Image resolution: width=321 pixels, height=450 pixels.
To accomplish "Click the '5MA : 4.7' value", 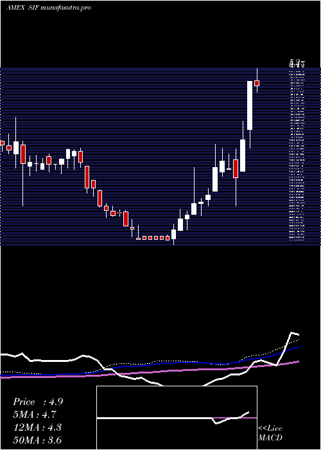I will coord(35,415).
